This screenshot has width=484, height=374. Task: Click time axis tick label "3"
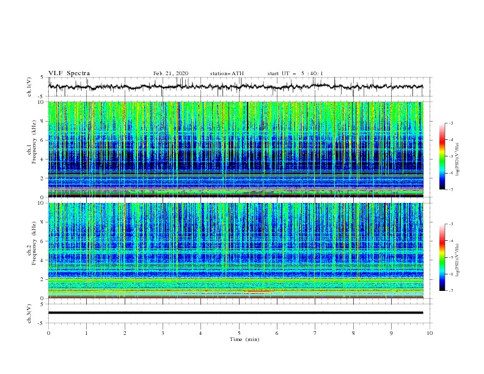pyautogui.click(x=163, y=333)
